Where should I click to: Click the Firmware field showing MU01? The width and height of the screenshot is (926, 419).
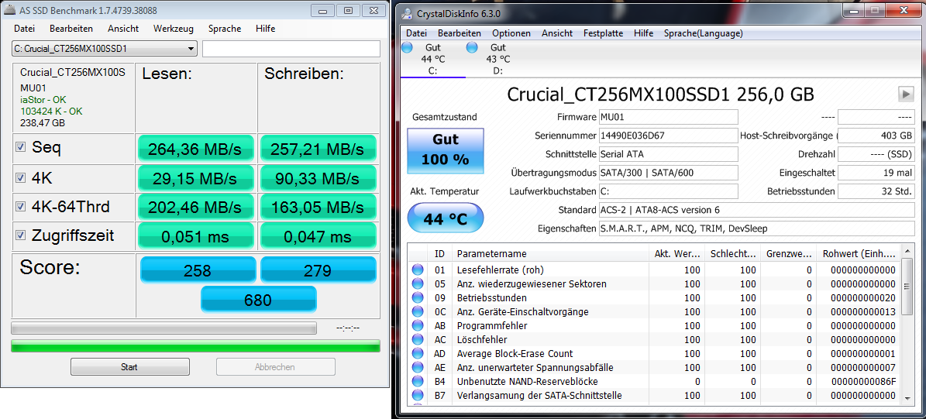(669, 117)
